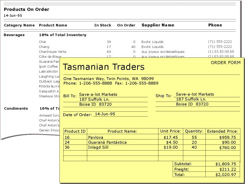245x184 pixels.
Task: Click the Phone column header
Action: click(215, 25)
